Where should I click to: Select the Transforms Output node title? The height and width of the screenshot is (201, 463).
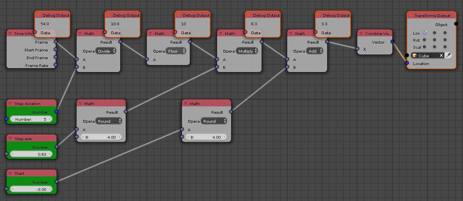[432, 16]
